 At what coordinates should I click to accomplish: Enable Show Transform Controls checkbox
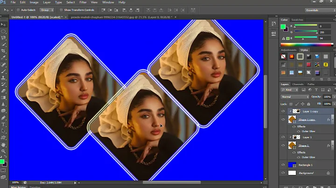[x=61, y=10]
